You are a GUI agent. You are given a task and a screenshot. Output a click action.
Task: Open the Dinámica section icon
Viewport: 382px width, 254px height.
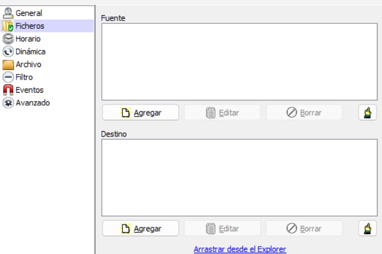tap(8, 52)
